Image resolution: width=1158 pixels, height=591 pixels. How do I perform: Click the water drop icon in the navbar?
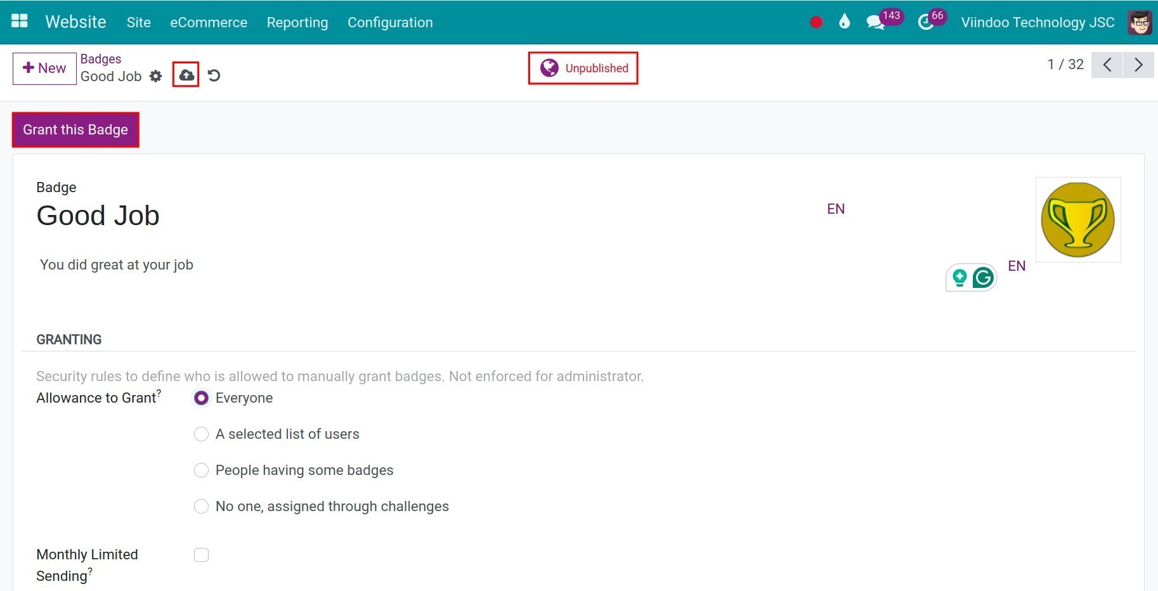(844, 22)
